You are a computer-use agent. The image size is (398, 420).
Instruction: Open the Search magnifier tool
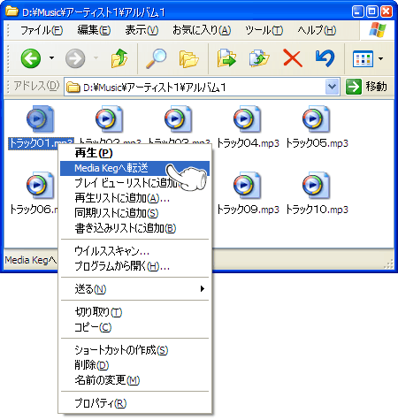156,58
